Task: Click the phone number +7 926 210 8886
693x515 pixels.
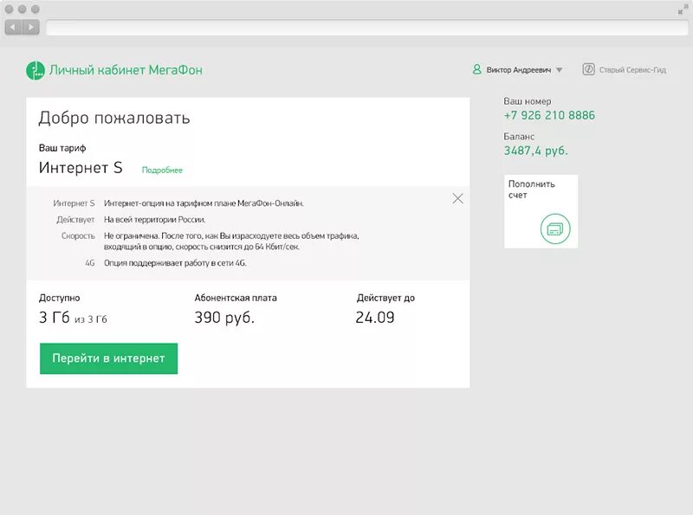Action: click(549, 115)
